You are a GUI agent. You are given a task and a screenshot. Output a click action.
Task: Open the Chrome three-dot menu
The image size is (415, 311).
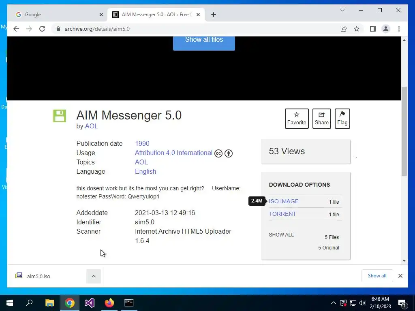(x=399, y=29)
